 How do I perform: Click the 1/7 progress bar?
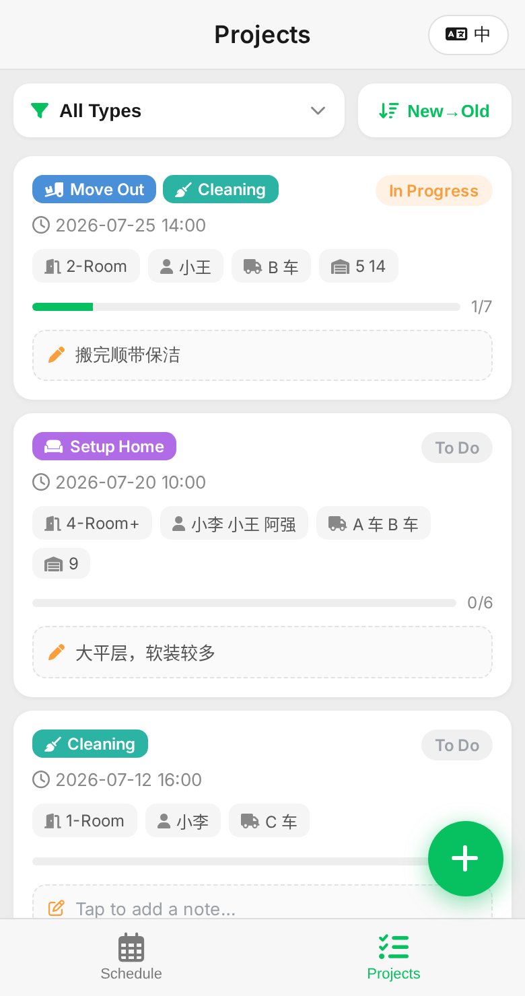click(246, 307)
